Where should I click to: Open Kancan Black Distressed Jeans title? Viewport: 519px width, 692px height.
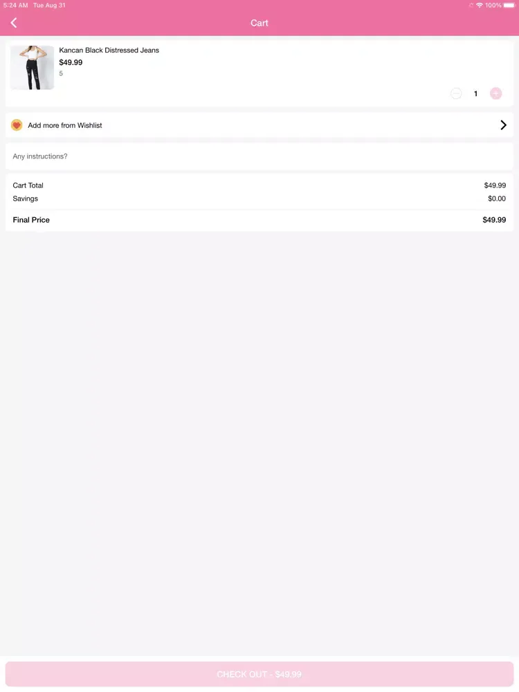(x=109, y=51)
